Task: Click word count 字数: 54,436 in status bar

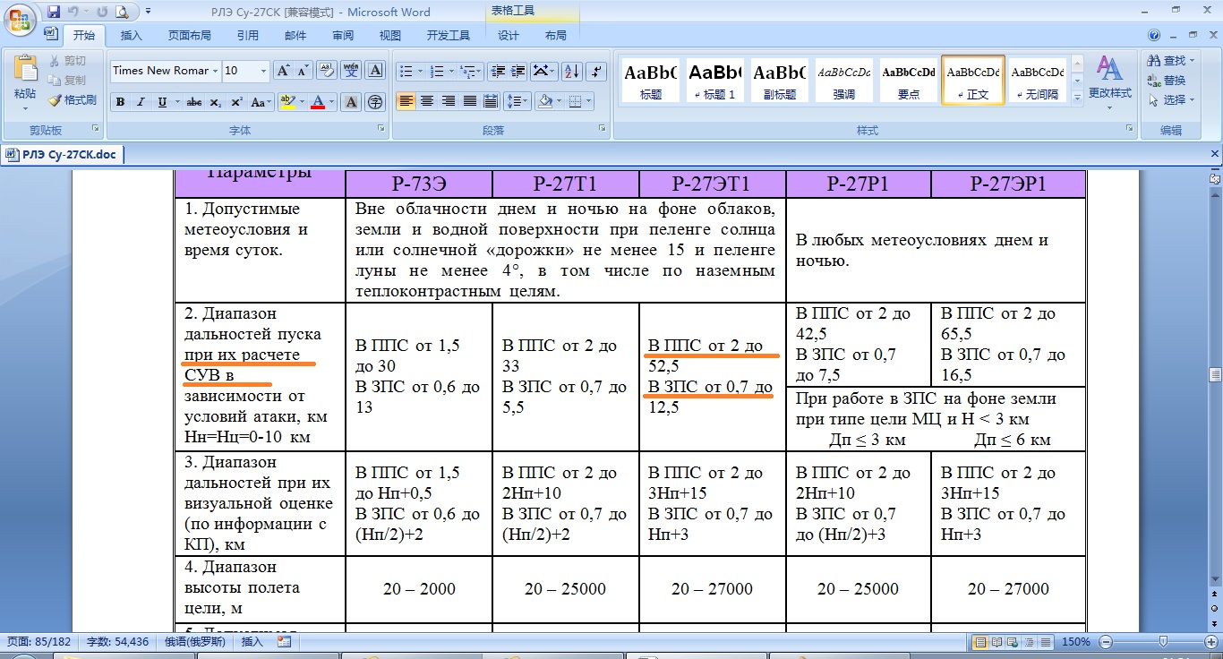Action: click(117, 642)
